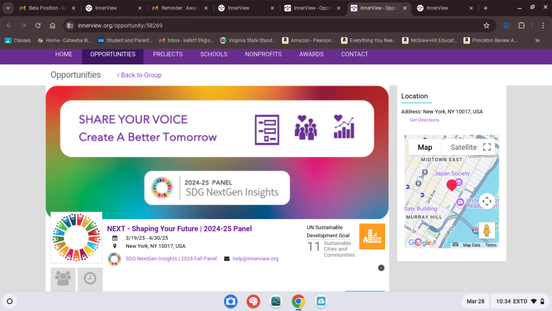Click the Get Directions link
Screen dimensions: 552x311
[424, 120]
